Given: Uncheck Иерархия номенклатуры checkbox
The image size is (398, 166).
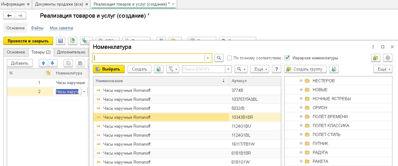Looking at the screenshot, I should point(287,58).
